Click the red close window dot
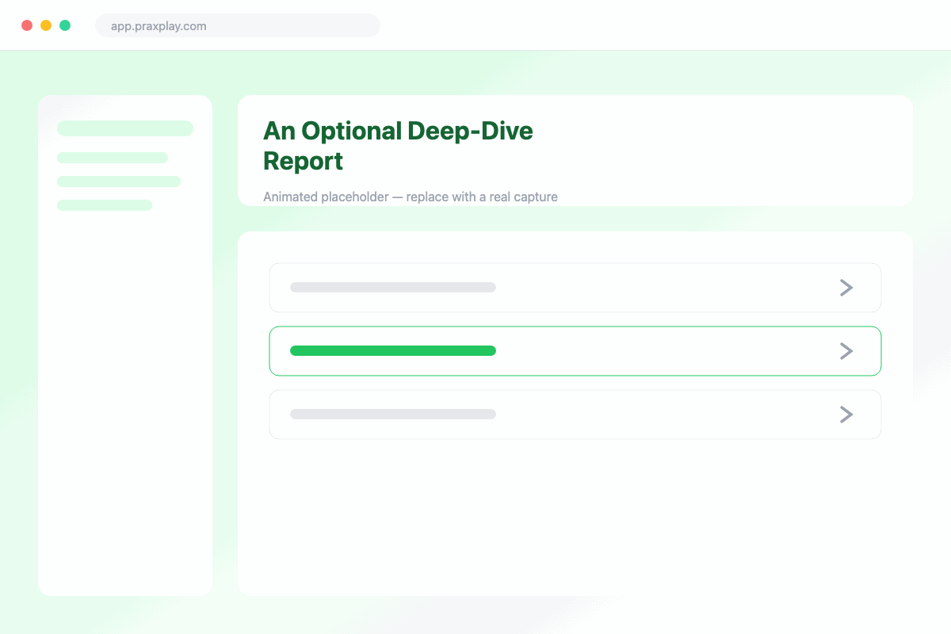Viewport: 951px width, 634px height. point(27,25)
